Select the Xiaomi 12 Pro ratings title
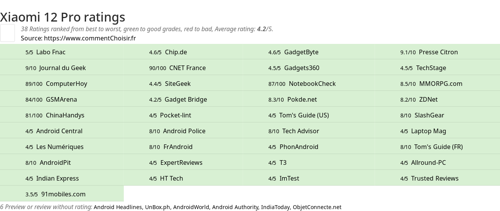This screenshot has height=211, width=500. [x=62, y=17]
